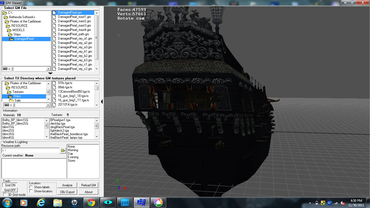Viewport: 370px width, 208px height.
Task: Collapse the left panel using the black arrow
Action: pyautogui.click(x=102, y=102)
